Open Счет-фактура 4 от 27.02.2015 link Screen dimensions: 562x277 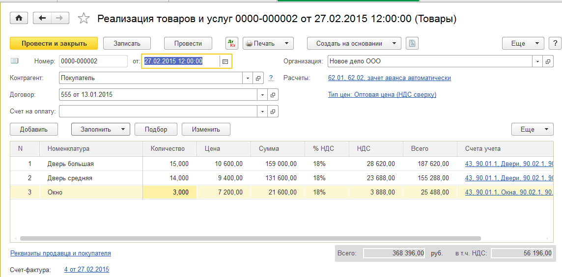click(86, 269)
